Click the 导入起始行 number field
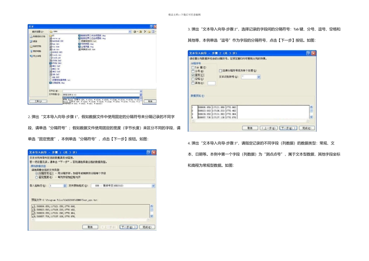Image resolution: width=369 pixels, height=261 pixels. pyautogui.click(x=56, y=186)
